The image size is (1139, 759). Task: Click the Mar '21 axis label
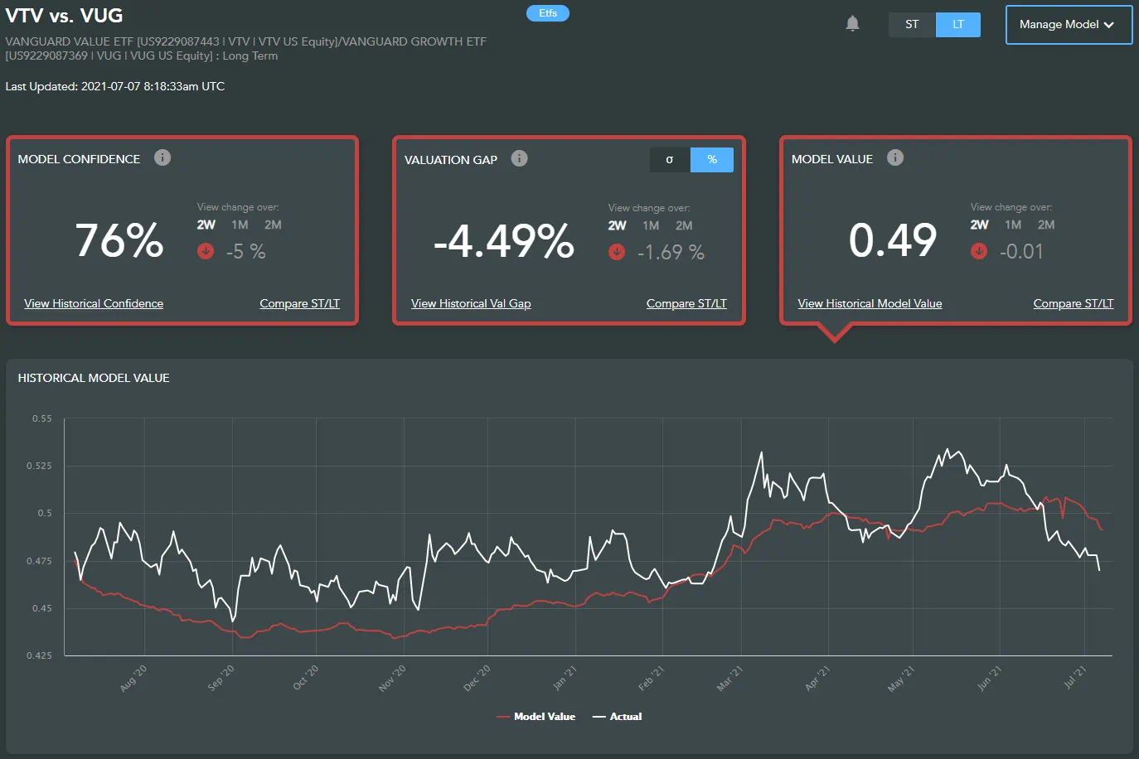point(729,678)
